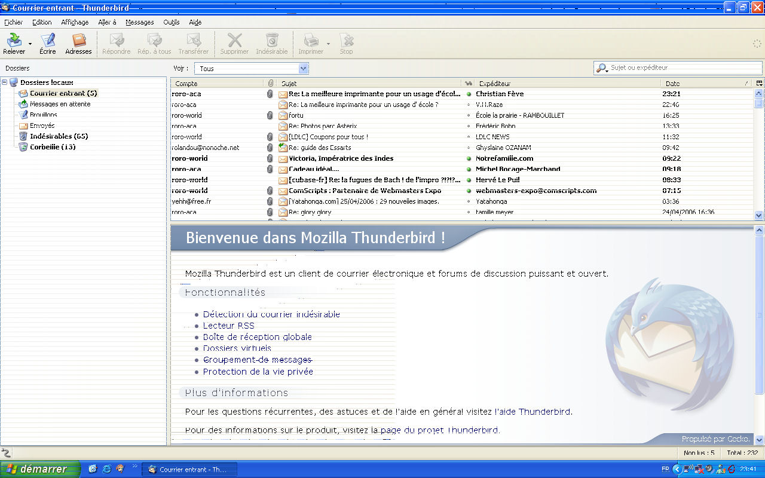Toggle read dot on Notrefamille.com message
765x478 pixels.
coord(469,158)
